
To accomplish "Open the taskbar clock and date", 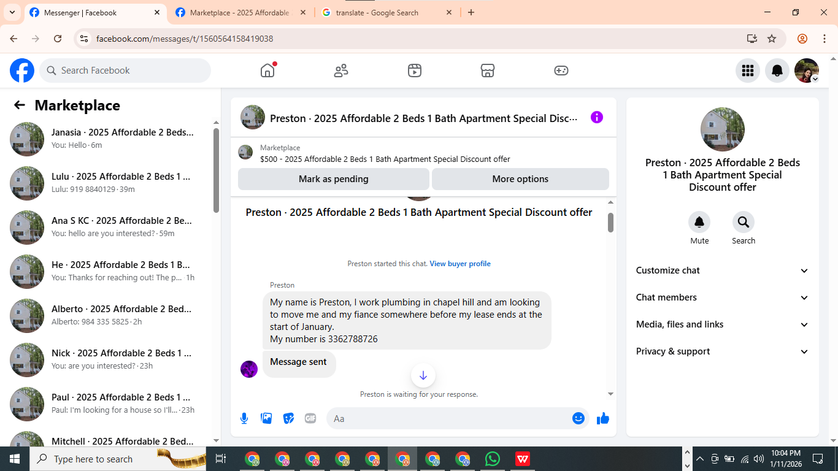I will tap(786, 459).
